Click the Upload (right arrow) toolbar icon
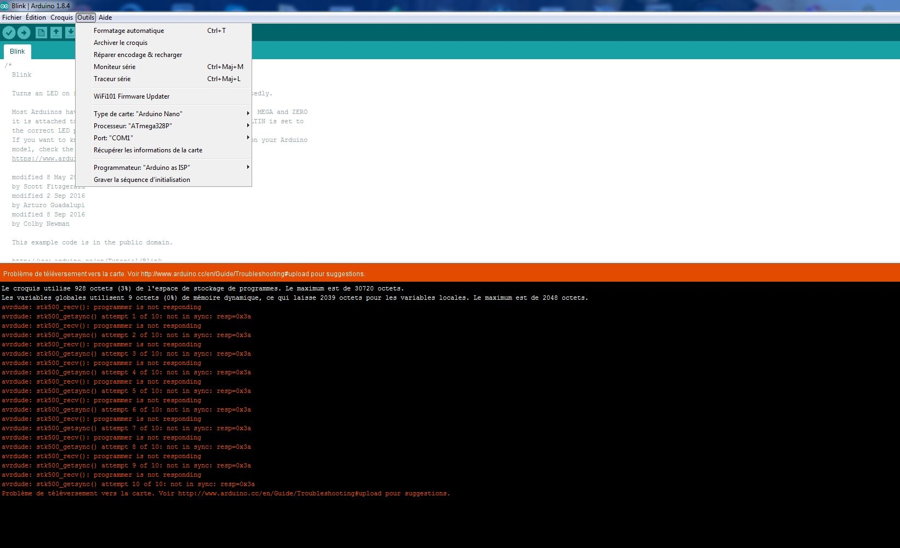The image size is (900, 548). tap(24, 32)
